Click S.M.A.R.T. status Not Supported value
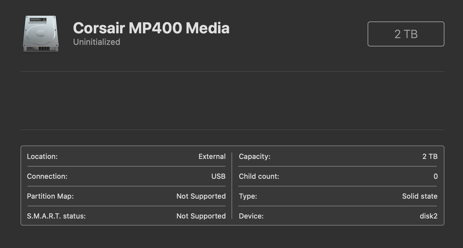Image resolution: width=463 pixels, height=248 pixels. click(201, 216)
